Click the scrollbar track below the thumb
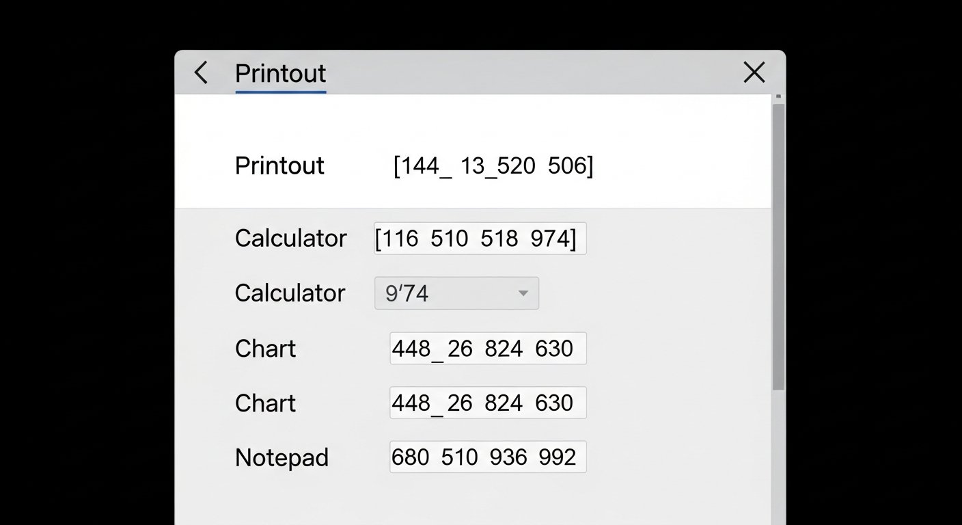Screen dimensions: 962x525 pos(778,458)
